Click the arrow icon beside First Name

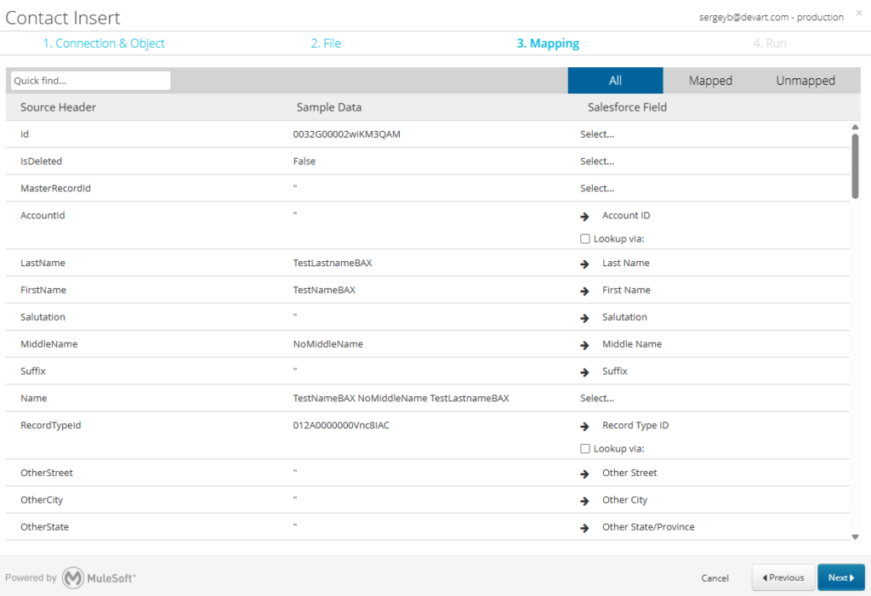click(x=584, y=291)
